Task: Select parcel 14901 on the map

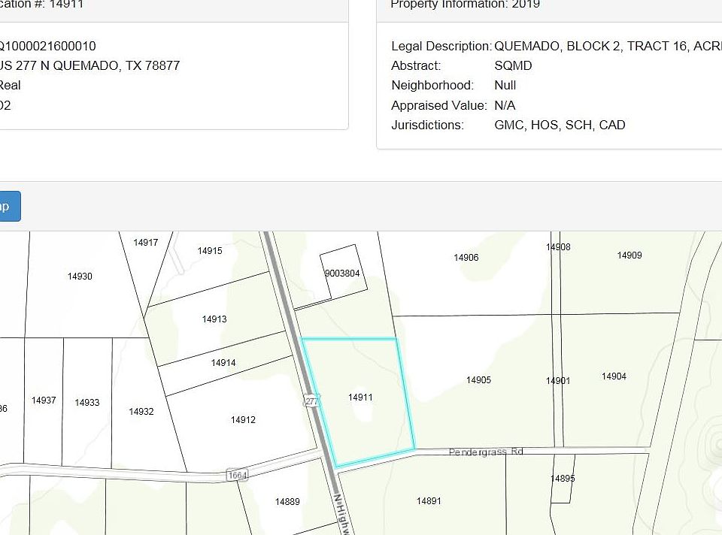Action: click(558, 380)
